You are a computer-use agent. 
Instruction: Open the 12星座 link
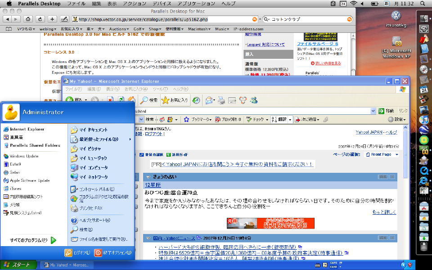coord(153,185)
